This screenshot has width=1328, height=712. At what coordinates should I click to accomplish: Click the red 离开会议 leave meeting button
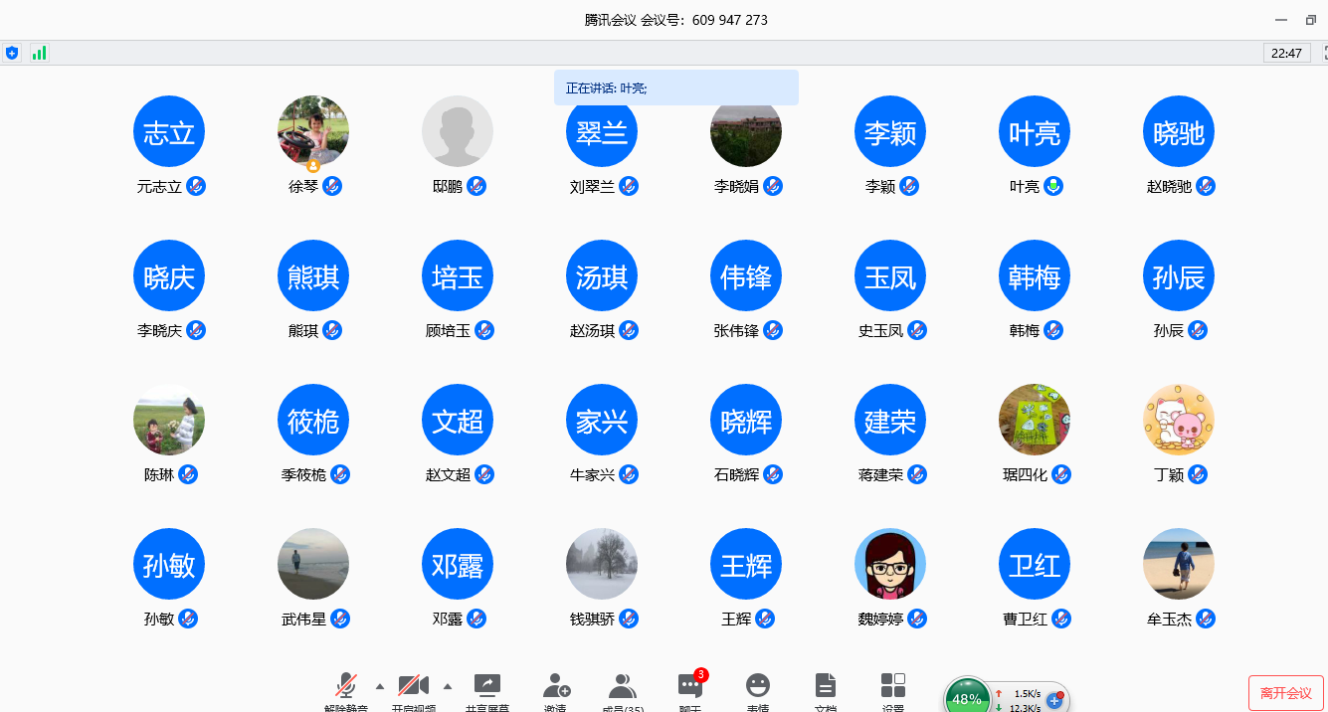click(1285, 693)
